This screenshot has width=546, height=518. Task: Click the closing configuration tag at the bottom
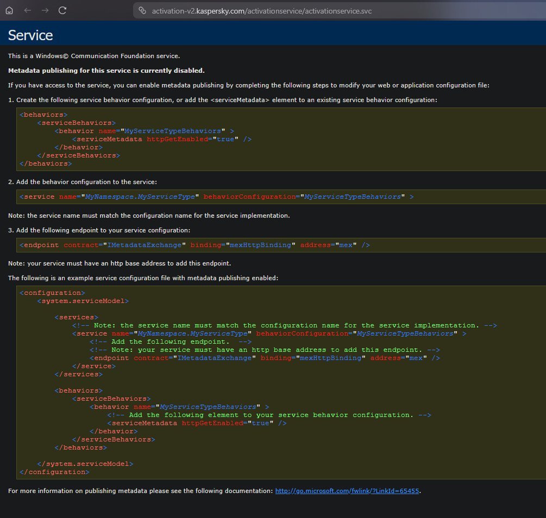[54, 472]
